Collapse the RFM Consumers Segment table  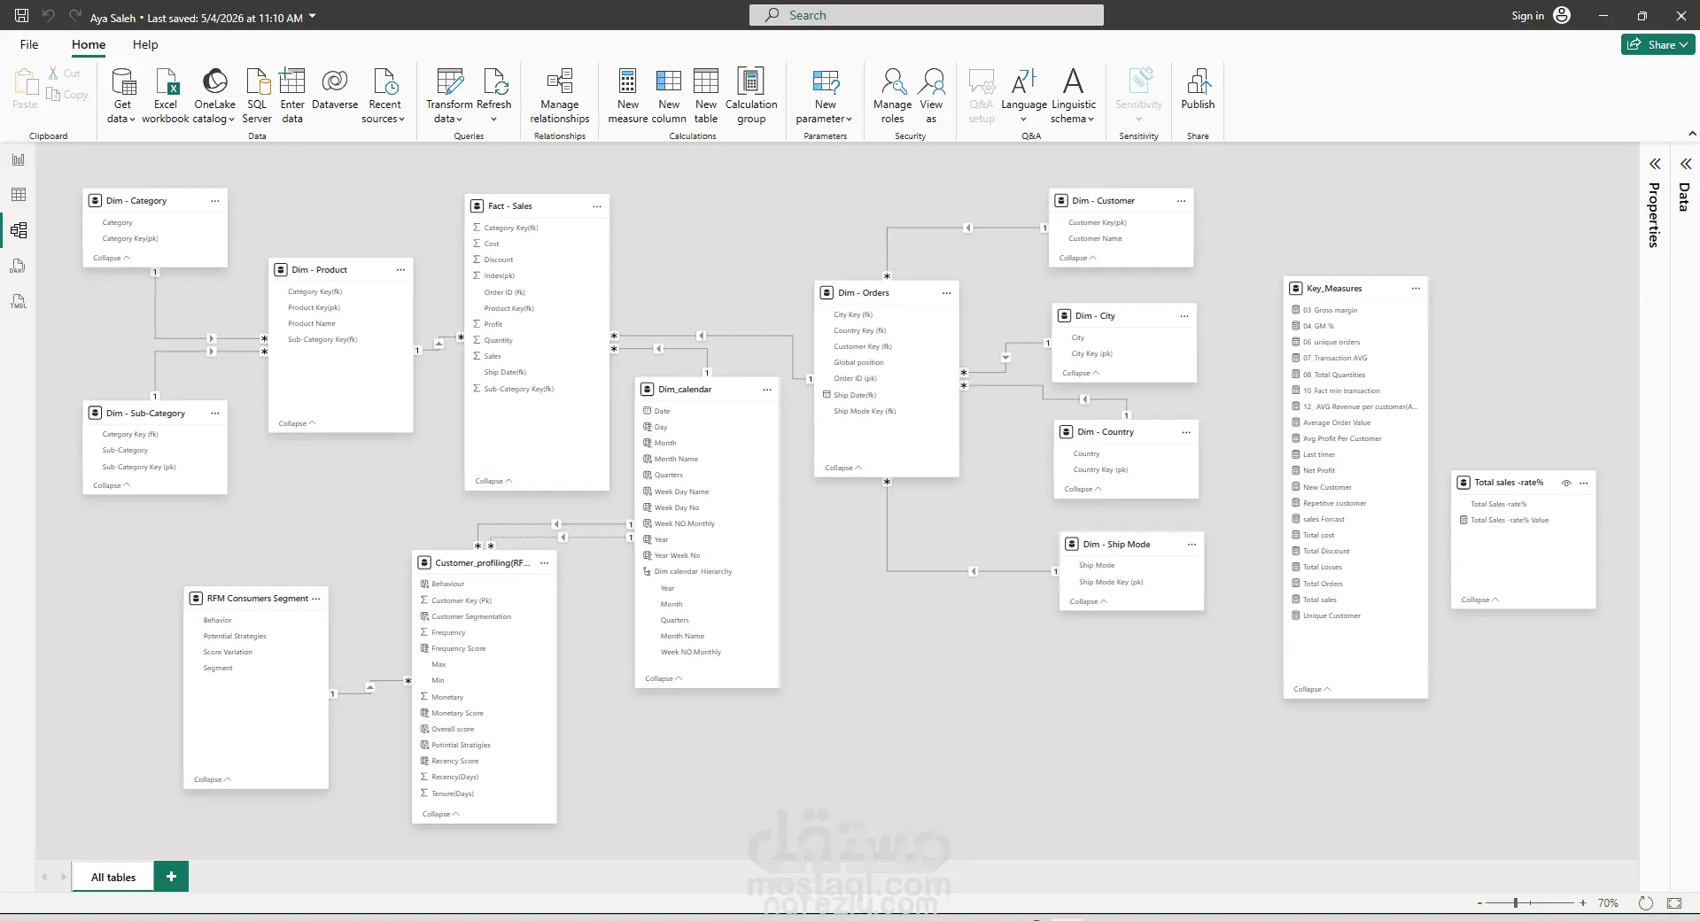pyautogui.click(x=213, y=779)
